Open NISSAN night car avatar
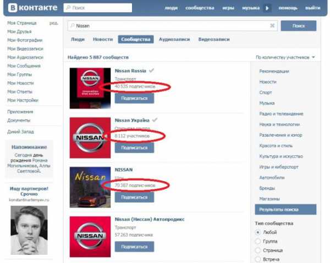The image size is (330, 263). [90, 187]
